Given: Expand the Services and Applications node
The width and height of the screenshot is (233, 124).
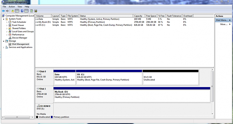Looking at the screenshot, I should pos(3,47).
